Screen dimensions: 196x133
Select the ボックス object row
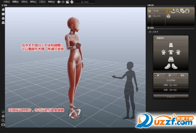tap(171, 16)
